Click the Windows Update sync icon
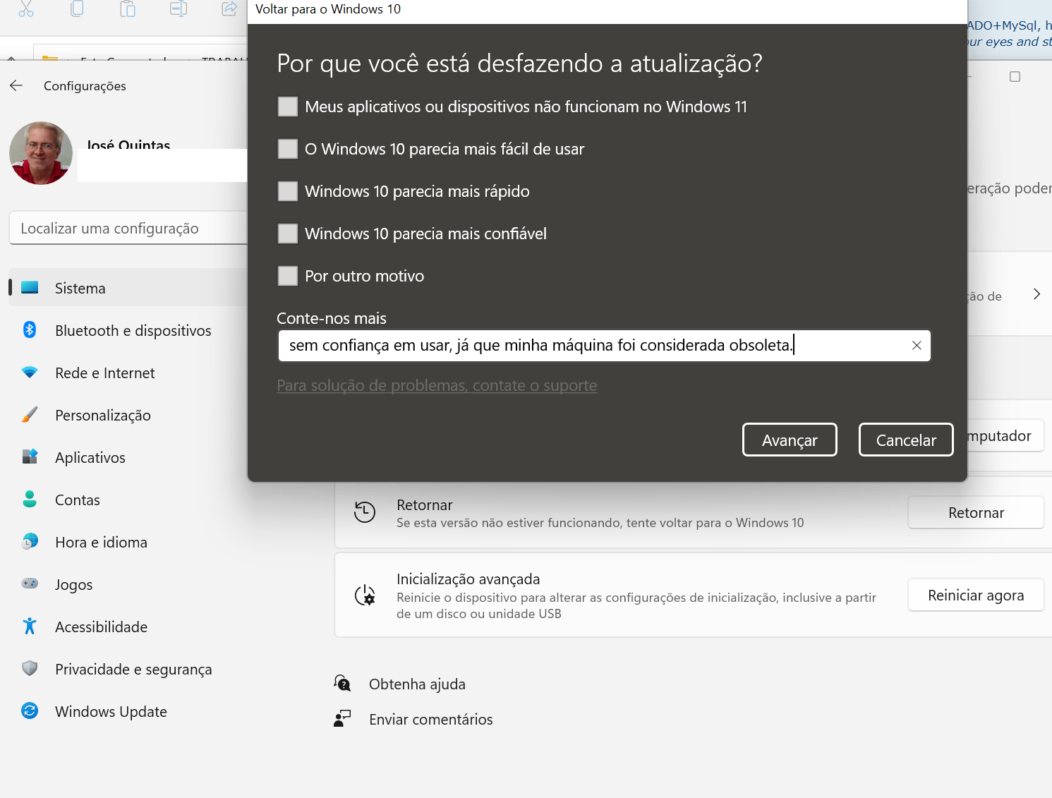The height and width of the screenshot is (798, 1052). point(30,711)
